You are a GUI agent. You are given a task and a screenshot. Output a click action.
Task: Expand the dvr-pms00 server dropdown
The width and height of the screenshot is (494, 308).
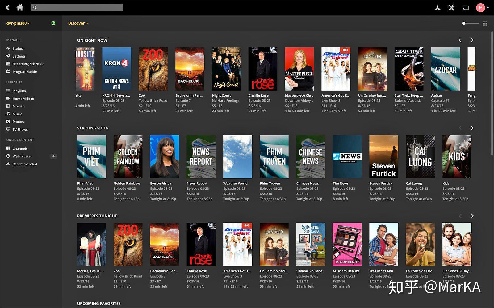18,23
